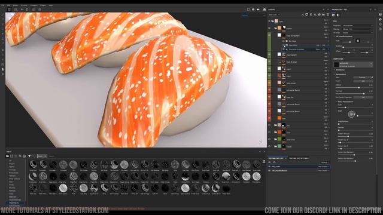Open the File menu

(x=2, y=5)
